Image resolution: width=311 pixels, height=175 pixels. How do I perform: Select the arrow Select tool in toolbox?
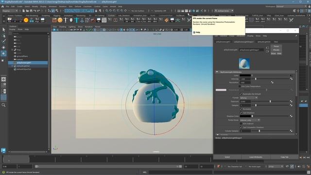pyautogui.click(x=3, y=30)
